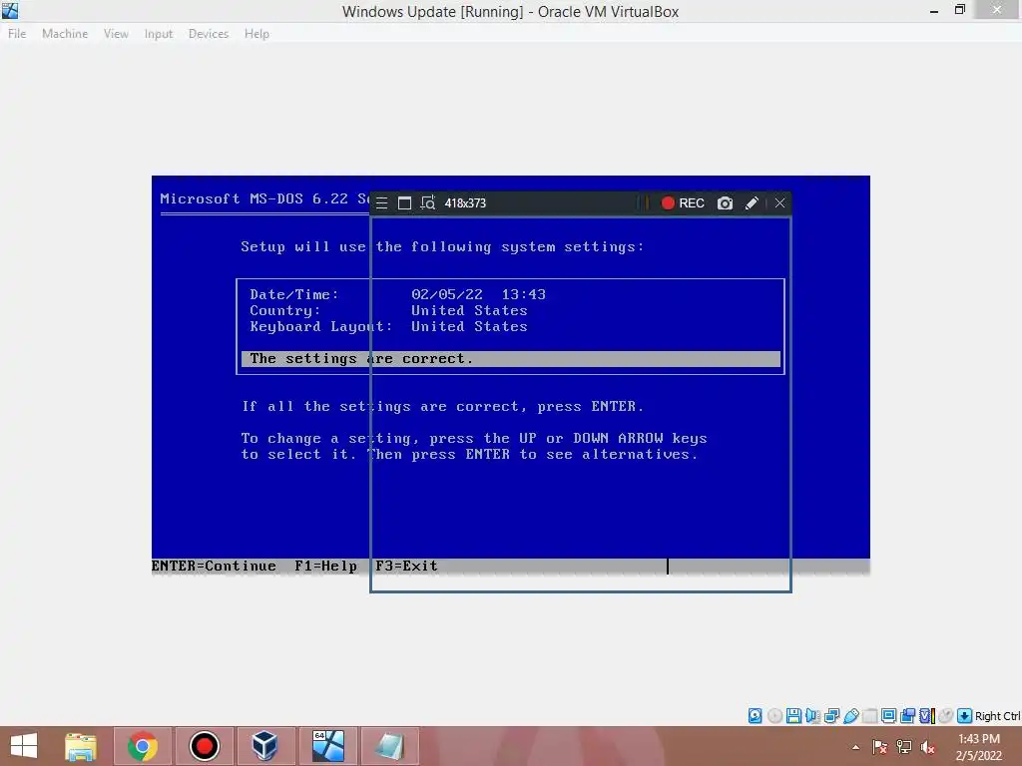Screen dimensions: 1022x766
Task: Open the File menu in VirtualBox
Action: point(17,33)
